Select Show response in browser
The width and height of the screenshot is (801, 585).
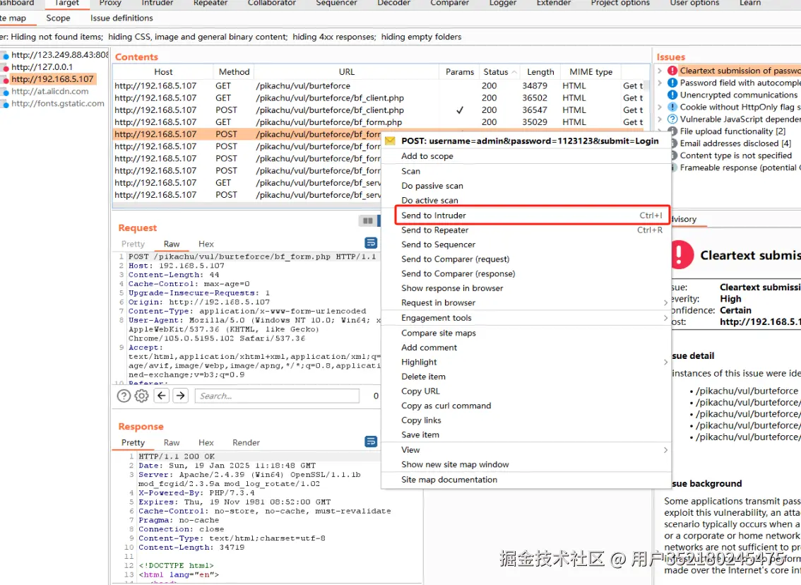(526, 288)
